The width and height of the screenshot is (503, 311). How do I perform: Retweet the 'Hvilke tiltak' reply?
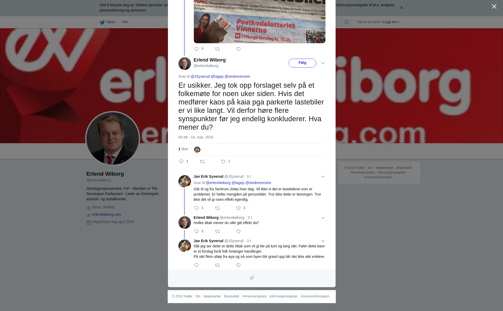(x=217, y=232)
